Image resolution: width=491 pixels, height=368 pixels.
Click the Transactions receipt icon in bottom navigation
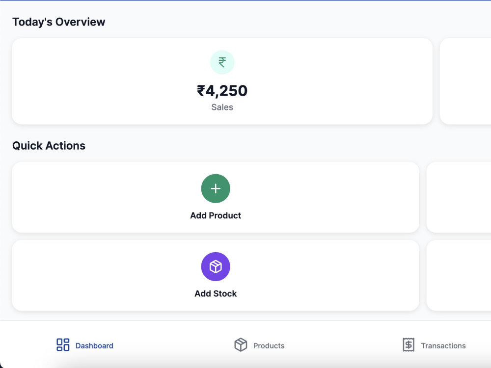click(409, 345)
